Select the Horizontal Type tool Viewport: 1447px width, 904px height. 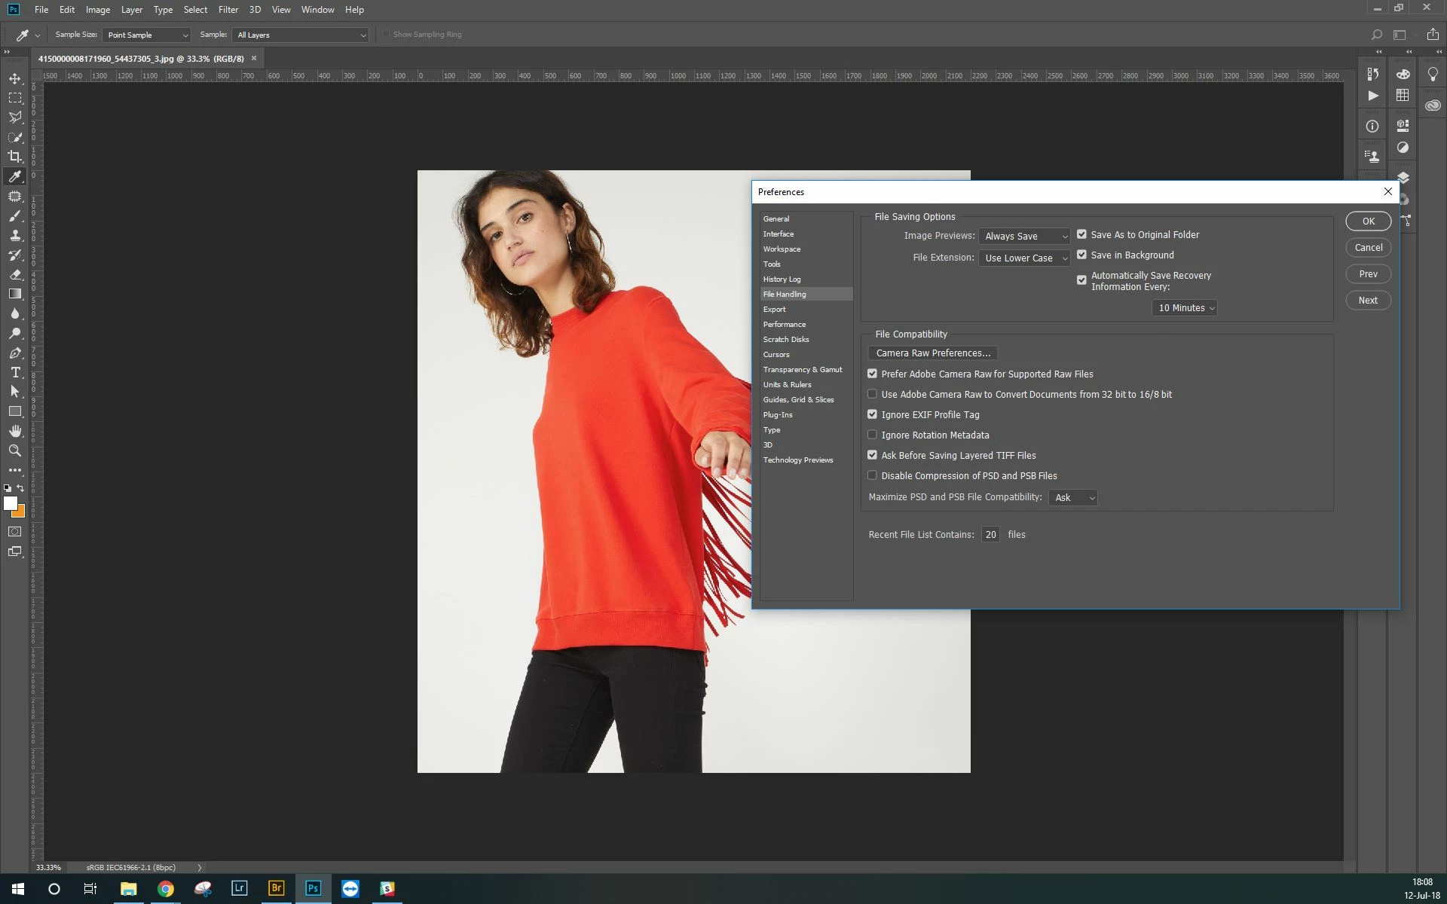click(15, 373)
